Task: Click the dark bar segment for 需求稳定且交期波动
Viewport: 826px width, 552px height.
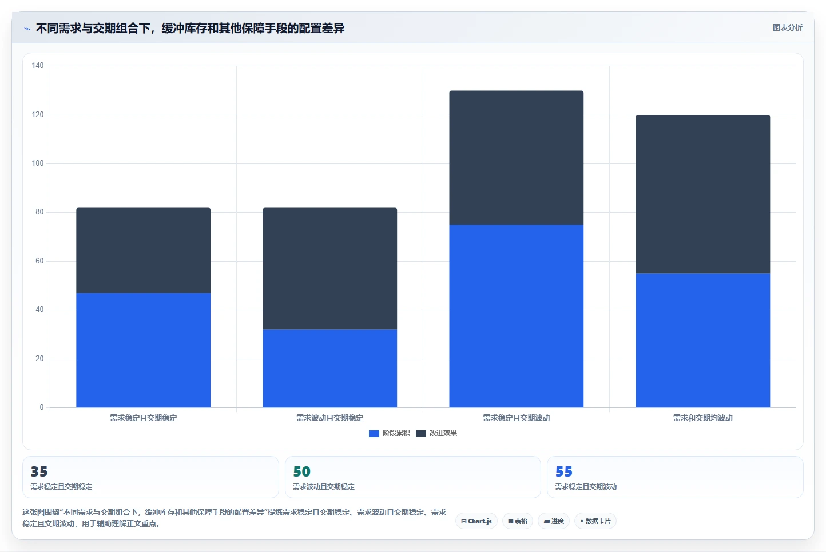Action: point(517,158)
